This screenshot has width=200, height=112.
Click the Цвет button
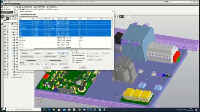[63, 53]
